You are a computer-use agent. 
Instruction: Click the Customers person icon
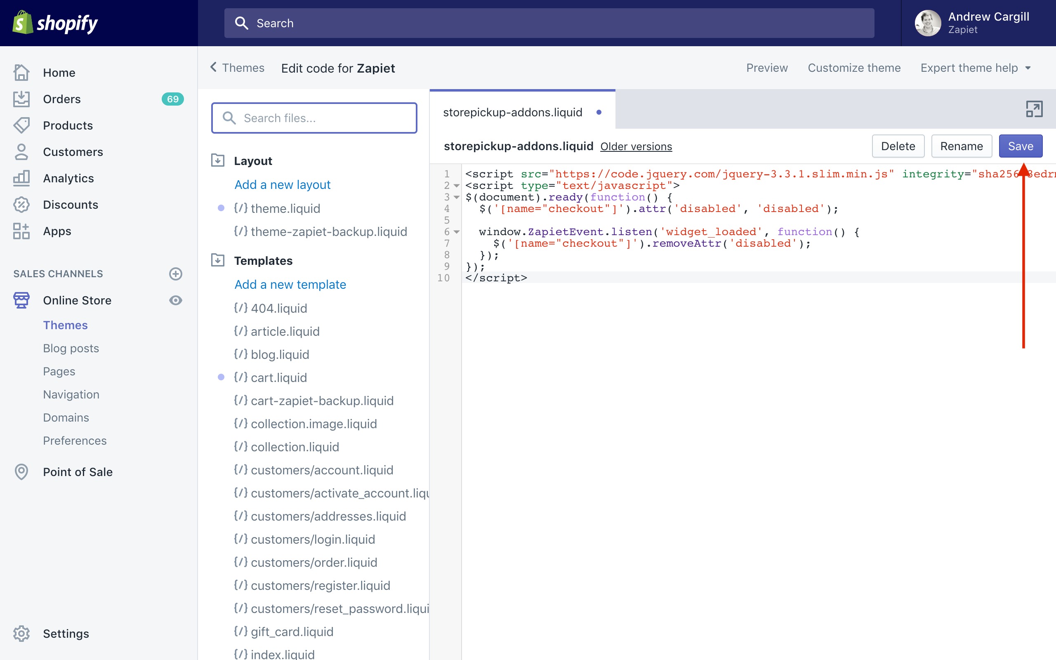[x=21, y=152]
